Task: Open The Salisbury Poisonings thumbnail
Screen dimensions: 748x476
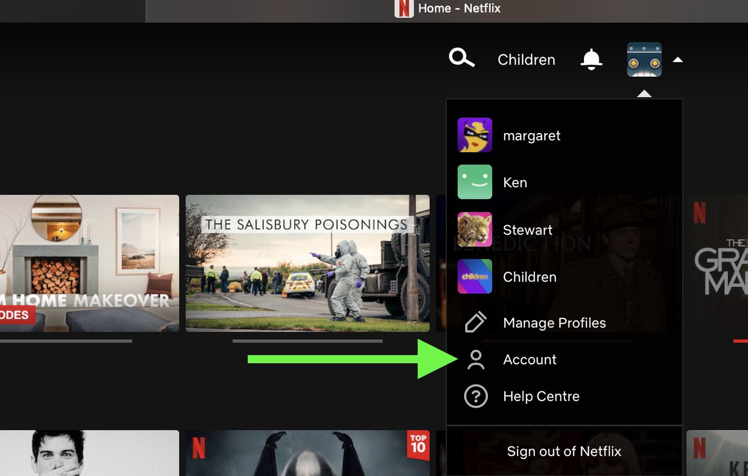Action: point(308,263)
